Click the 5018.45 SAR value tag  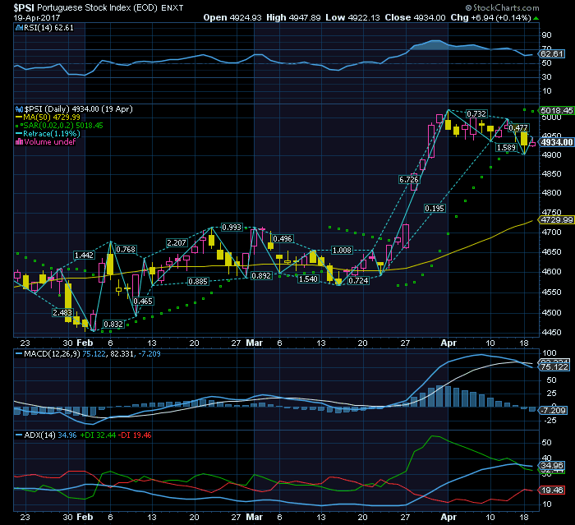[x=555, y=109]
